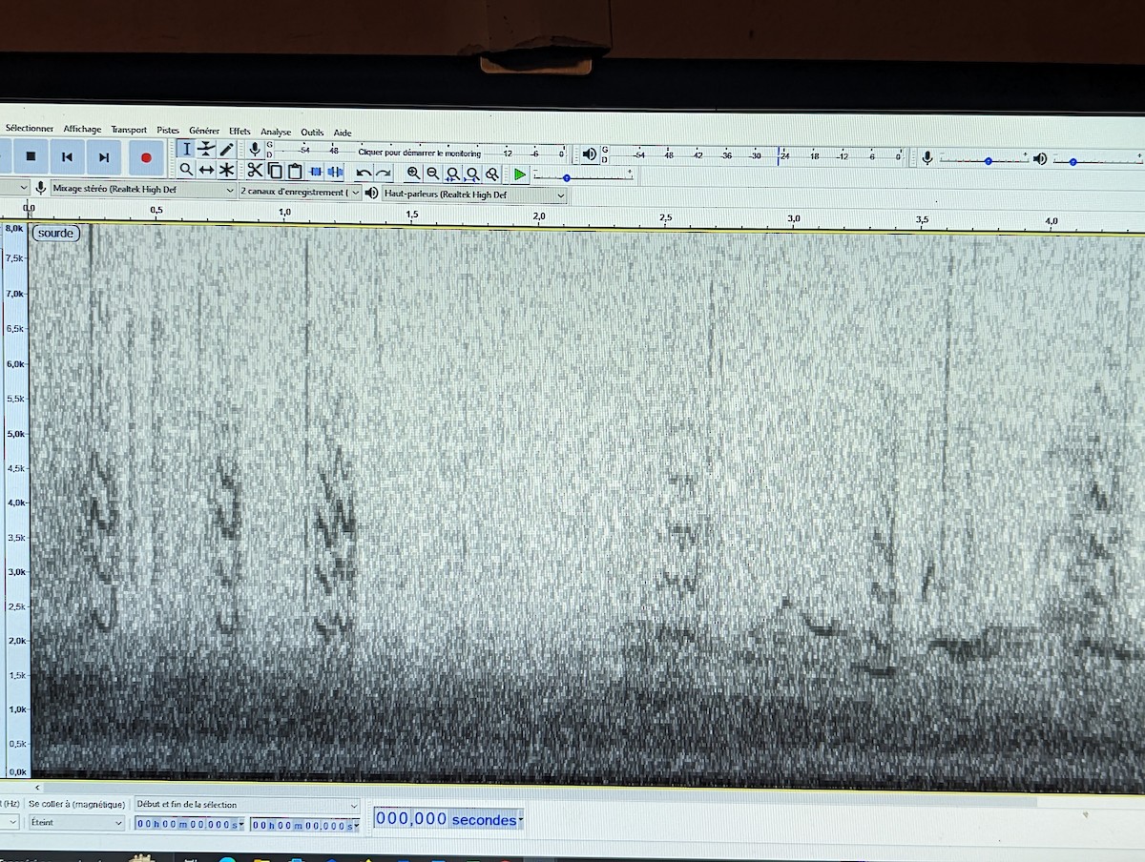Click the Paste clipboard icon
The width and height of the screenshot is (1145, 862).
coord(295,172)
